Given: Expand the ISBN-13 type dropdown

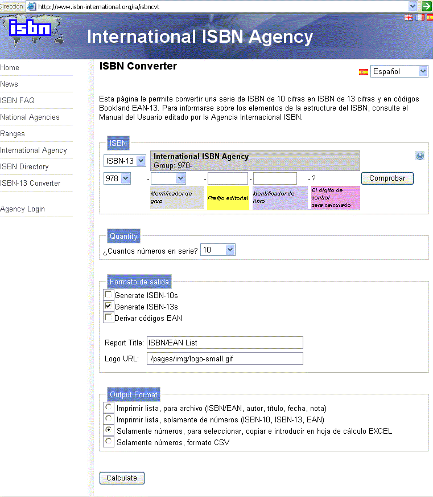Looking at the screenshot, I should point(125,161).
